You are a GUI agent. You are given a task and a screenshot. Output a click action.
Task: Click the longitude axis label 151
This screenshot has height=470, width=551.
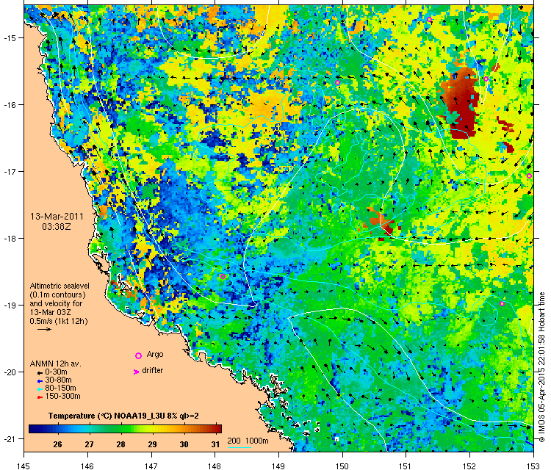(x=406, y=466)
